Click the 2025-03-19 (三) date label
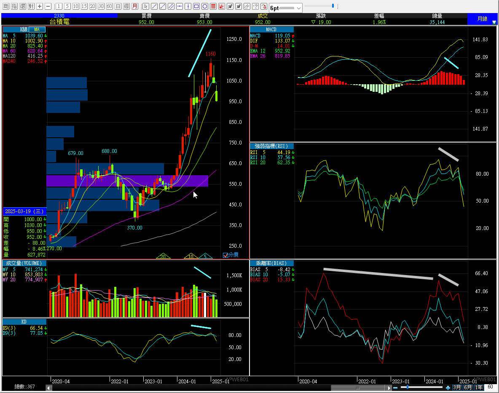Image resolution: width=499 pixels, height=393 pixels. coord(24,211)
